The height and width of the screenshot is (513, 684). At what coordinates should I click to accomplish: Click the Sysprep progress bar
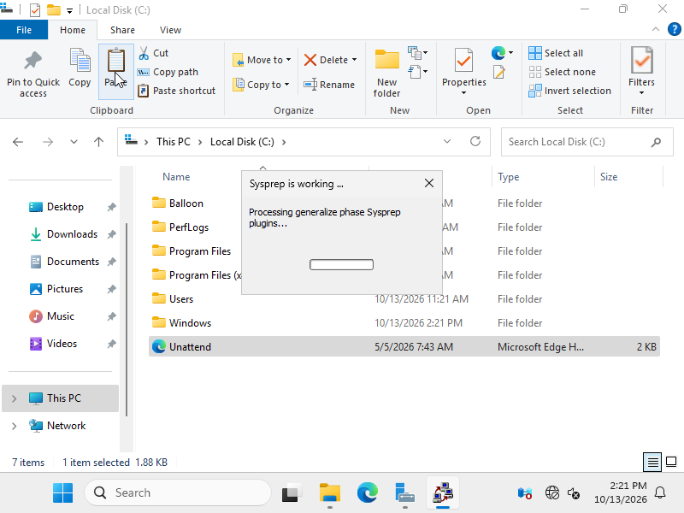(341, 264)
